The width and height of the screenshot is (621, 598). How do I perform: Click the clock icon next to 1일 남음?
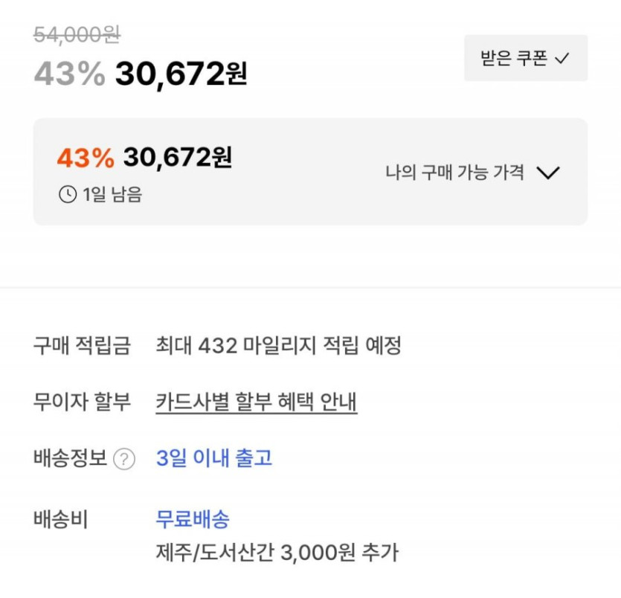pyautogui.click(x=68, y=195)
